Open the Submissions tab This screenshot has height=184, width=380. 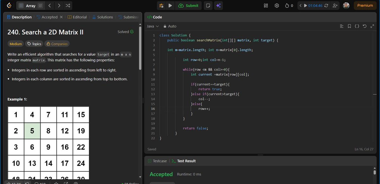(128, 17)
